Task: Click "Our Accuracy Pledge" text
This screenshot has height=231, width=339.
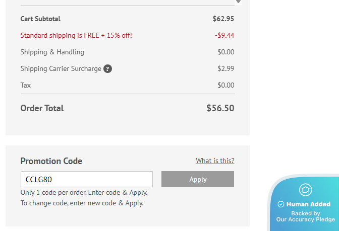Action: tap(305, 219)
